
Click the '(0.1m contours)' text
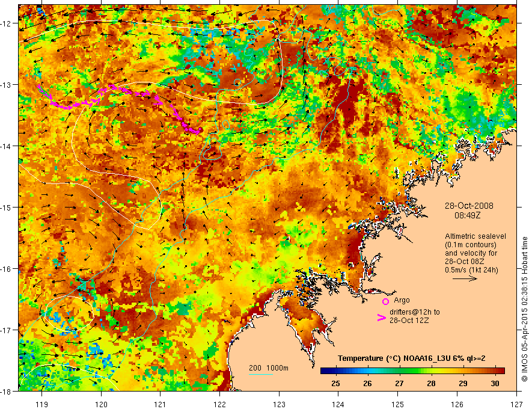tap(471, 245)
